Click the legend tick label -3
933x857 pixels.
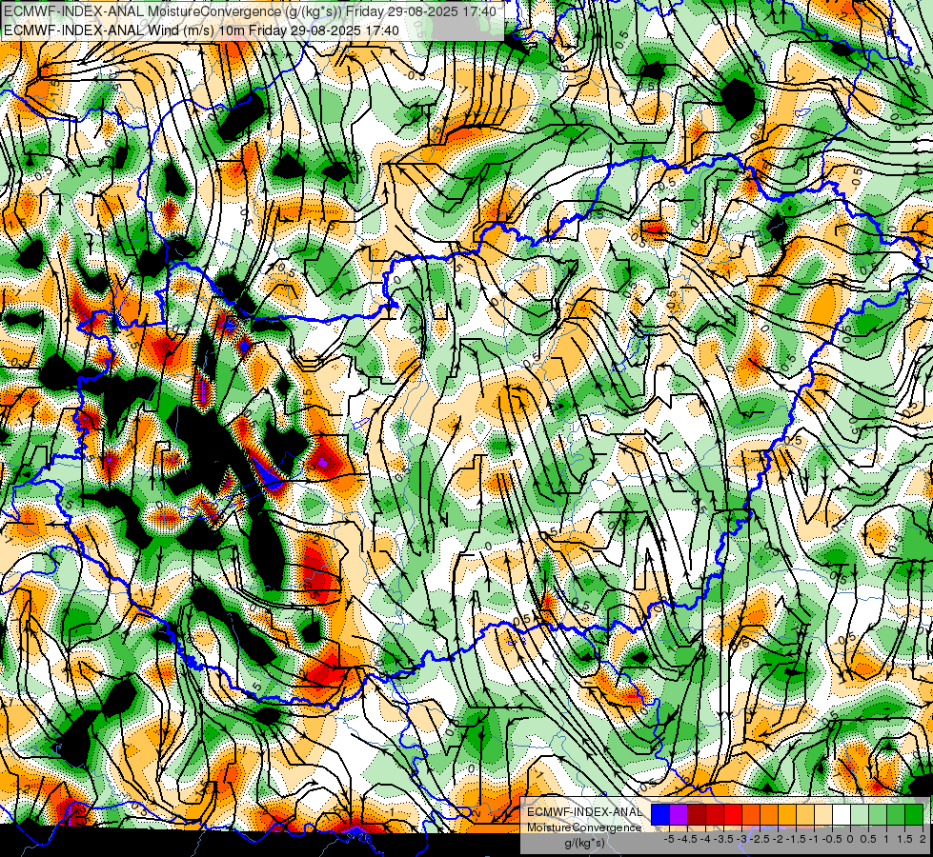tap(741, 839)
